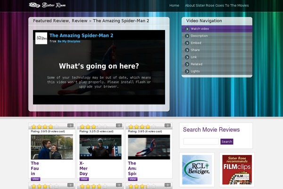Open the Spider-Man card thumbnail image

point(149,147)
